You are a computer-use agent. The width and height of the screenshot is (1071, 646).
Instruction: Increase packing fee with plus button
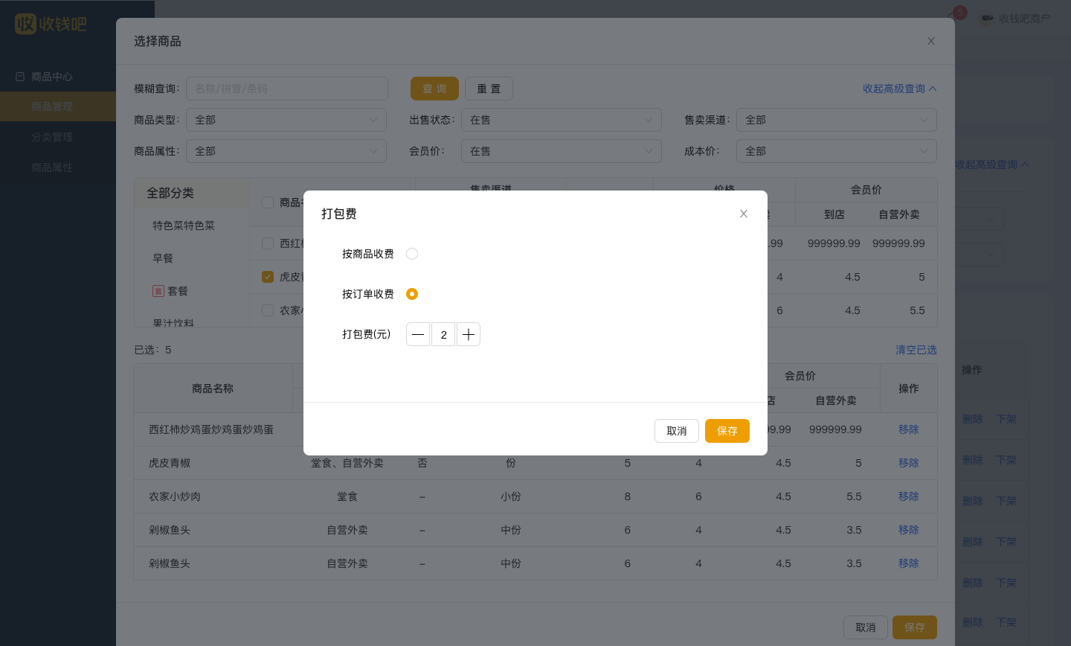(469, 334)
